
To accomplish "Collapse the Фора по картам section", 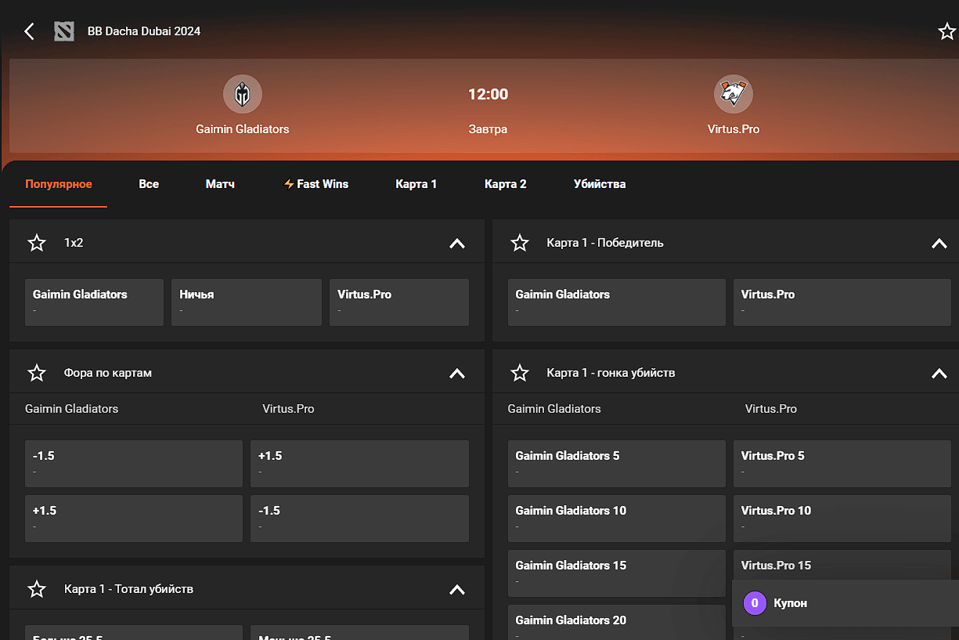I will click(457, 374).
